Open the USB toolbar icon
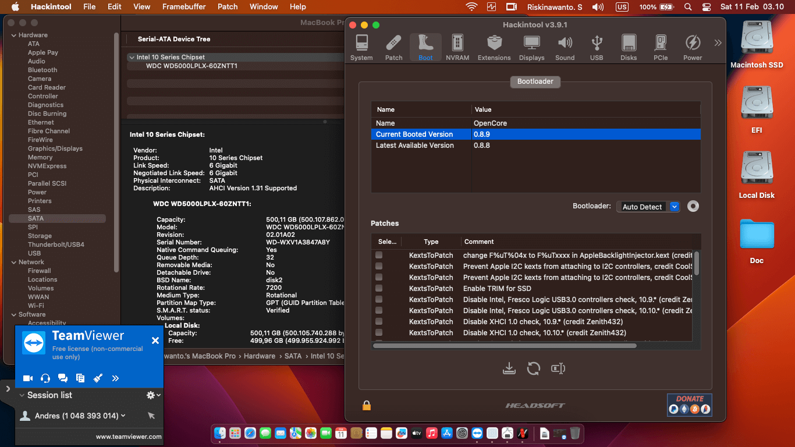Viewport: 795px width, 447px height. (597, 48)
